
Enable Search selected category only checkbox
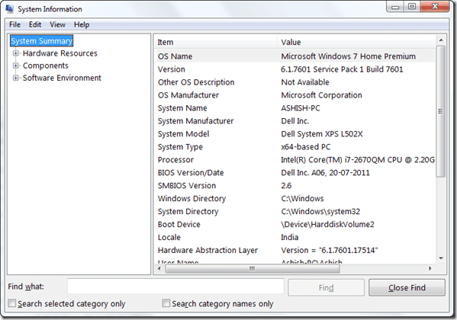12,303
